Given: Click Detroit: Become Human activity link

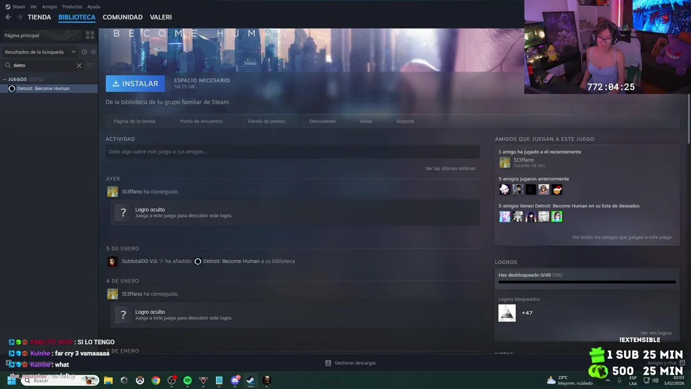Looking at the screenshot, I should 232,261.
